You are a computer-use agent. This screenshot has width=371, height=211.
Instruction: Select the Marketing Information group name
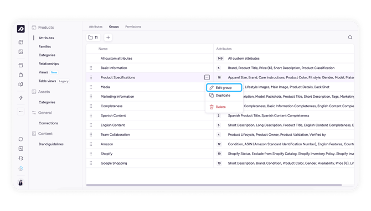117,97
